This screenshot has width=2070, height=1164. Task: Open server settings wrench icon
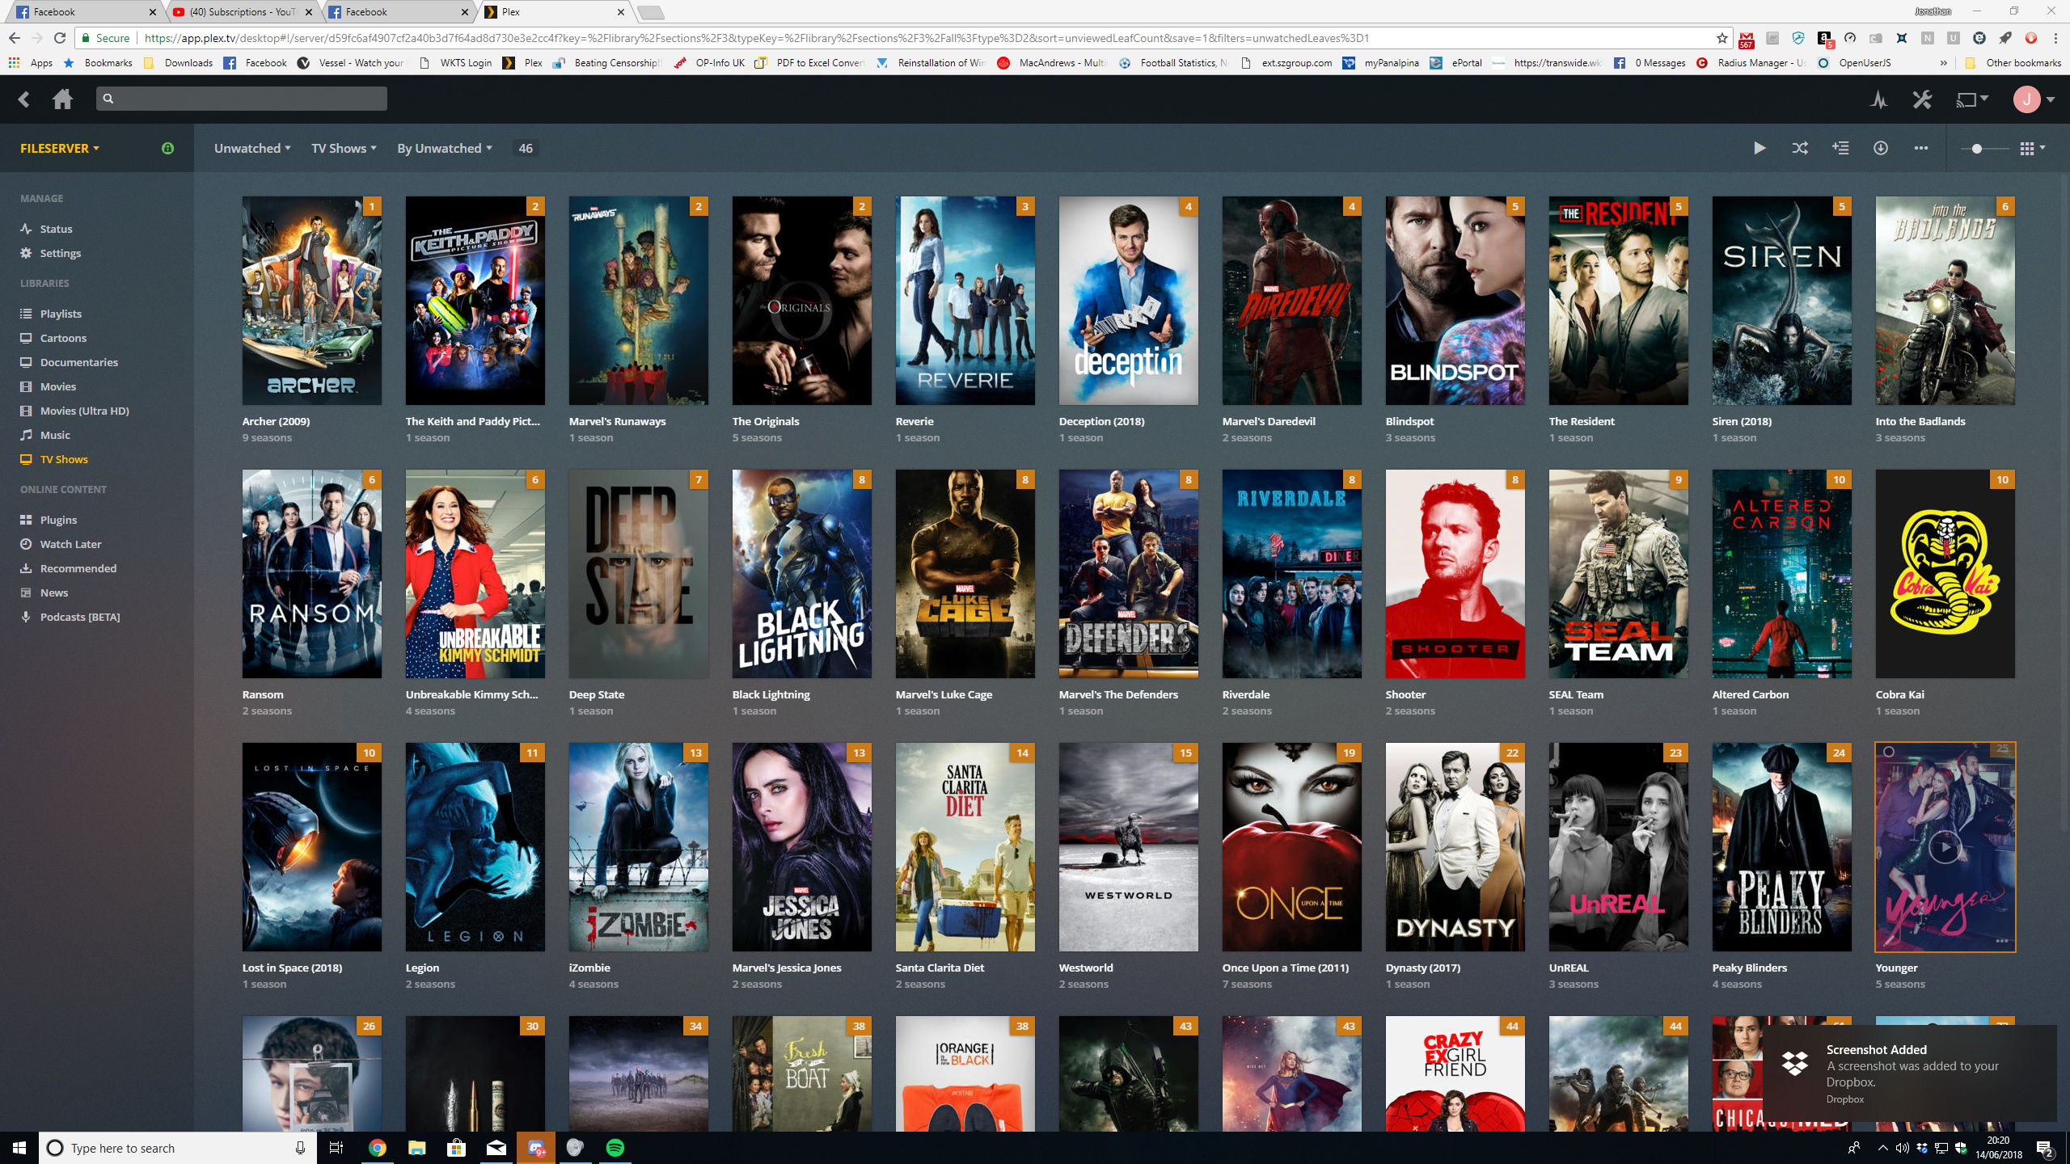[1922, 99]
